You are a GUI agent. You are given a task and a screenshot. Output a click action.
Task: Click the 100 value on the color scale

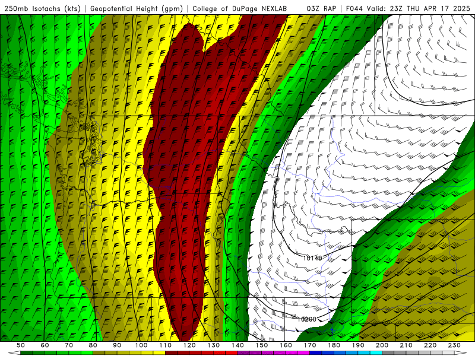click(141, 345)
